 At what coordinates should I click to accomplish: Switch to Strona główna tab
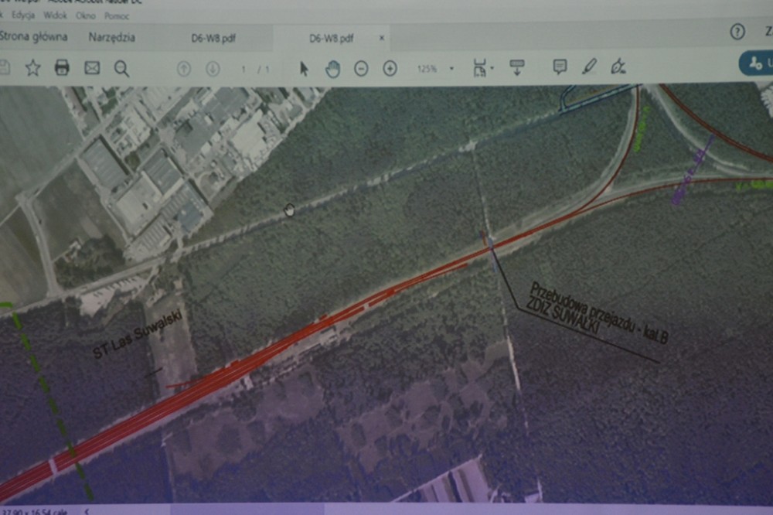pyautogui.click(x=33, y=36)
